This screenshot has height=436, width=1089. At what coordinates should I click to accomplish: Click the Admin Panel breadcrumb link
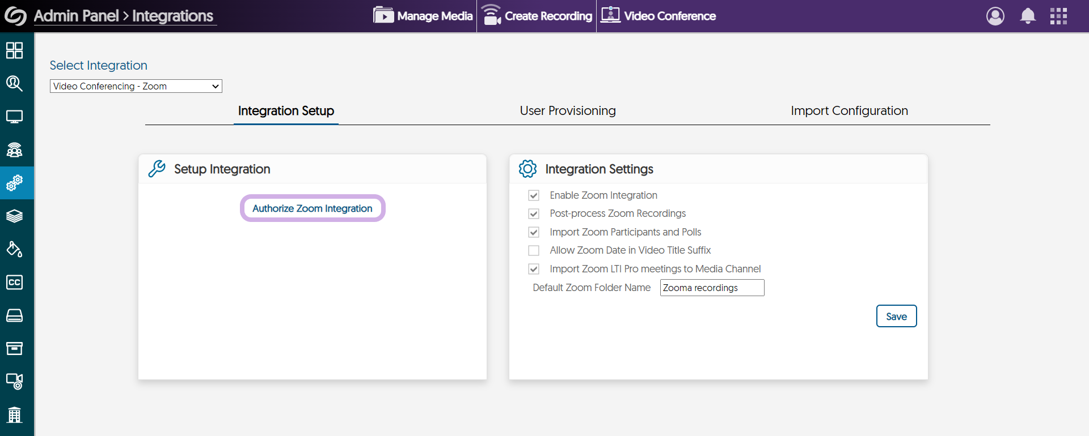[x=77, y=16]
